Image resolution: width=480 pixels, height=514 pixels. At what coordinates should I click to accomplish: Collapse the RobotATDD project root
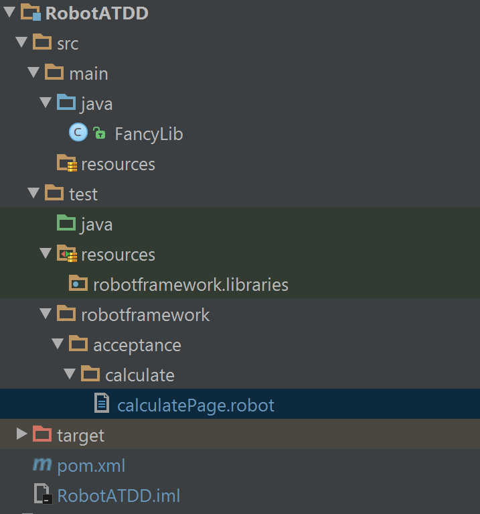(x=9, y=13)
